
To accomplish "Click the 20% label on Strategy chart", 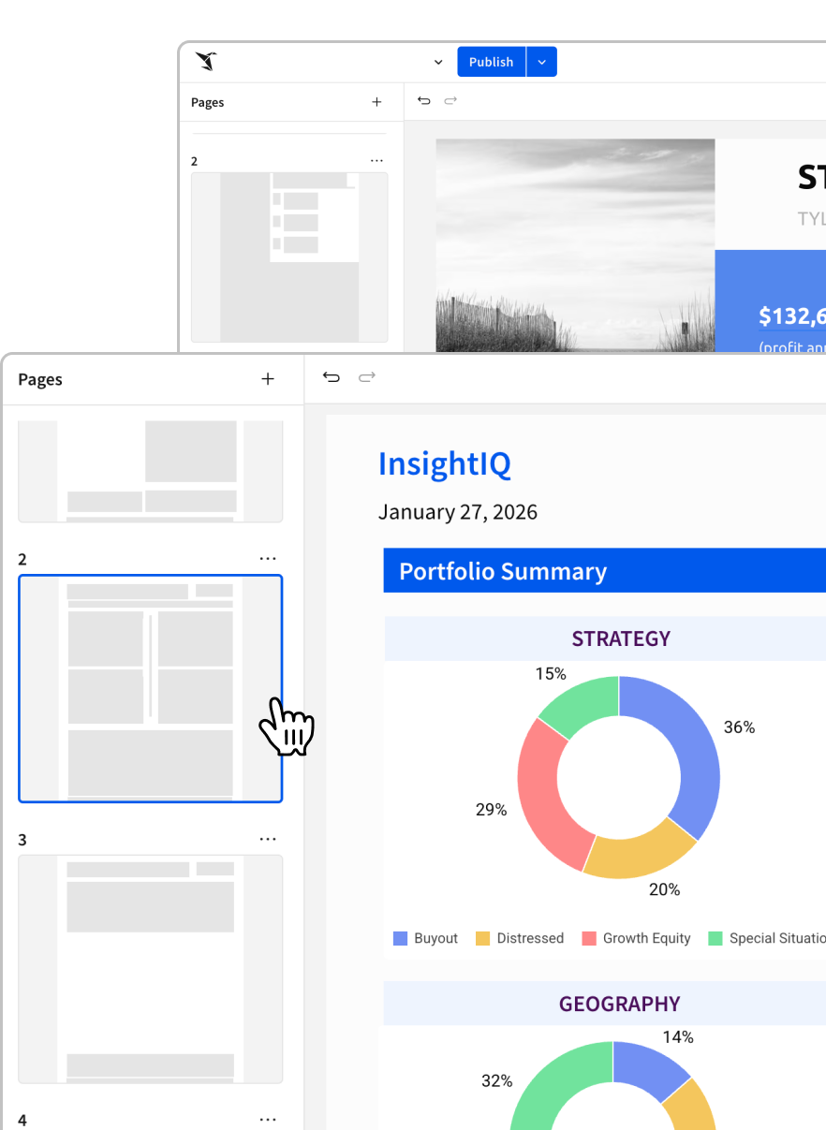I will (665, 889).
